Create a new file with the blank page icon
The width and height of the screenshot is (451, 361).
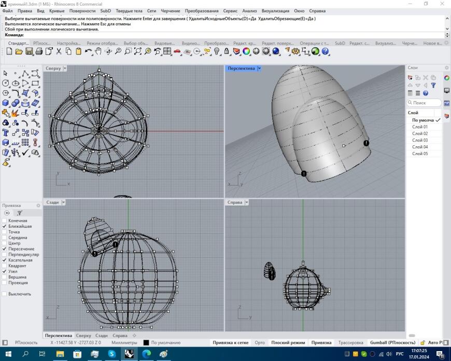point(9,51)
